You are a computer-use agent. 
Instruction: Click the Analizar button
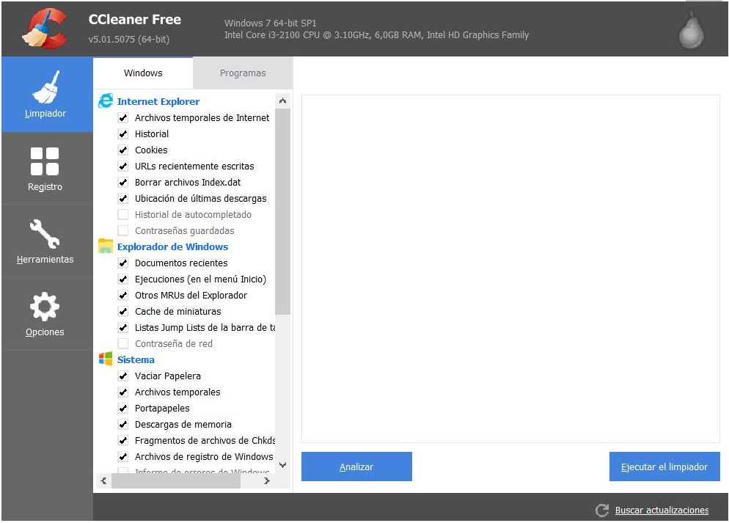(356, 467)
